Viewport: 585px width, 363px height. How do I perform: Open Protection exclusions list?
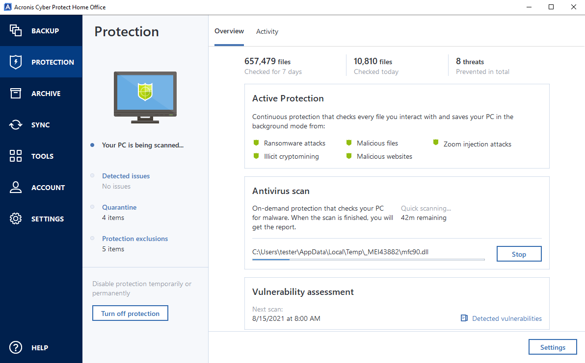click(134, 239)
